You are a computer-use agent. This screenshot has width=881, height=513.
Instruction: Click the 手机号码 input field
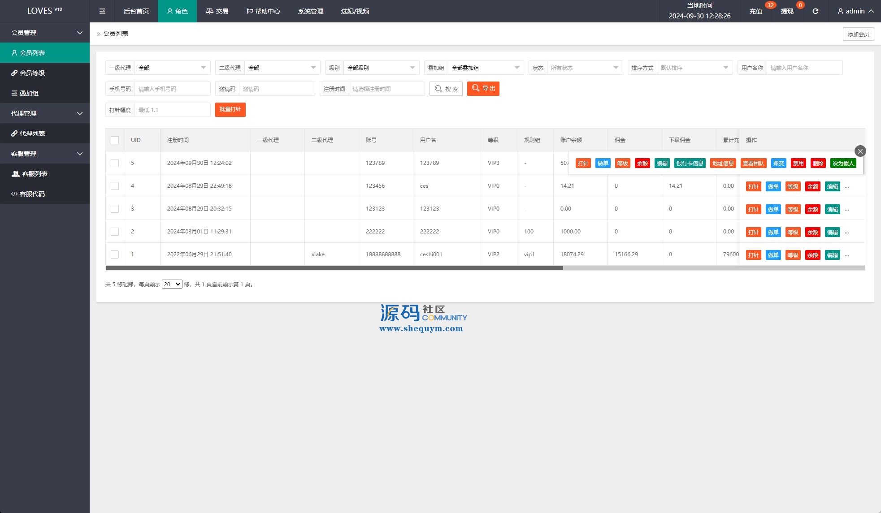[172, 89]
